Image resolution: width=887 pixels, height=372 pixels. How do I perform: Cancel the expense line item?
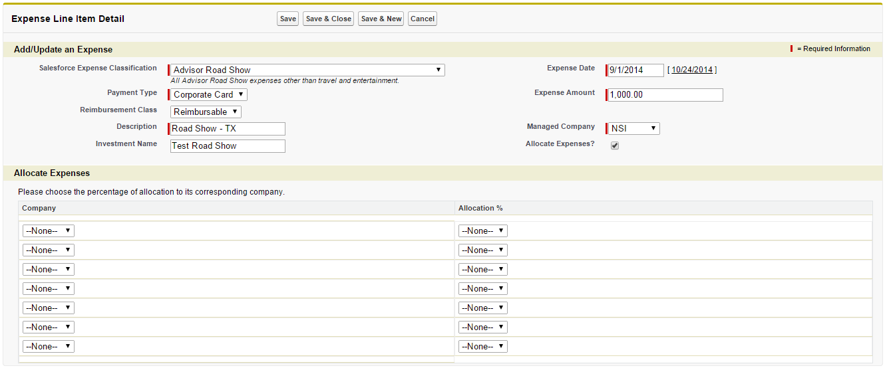coord(422,19)
